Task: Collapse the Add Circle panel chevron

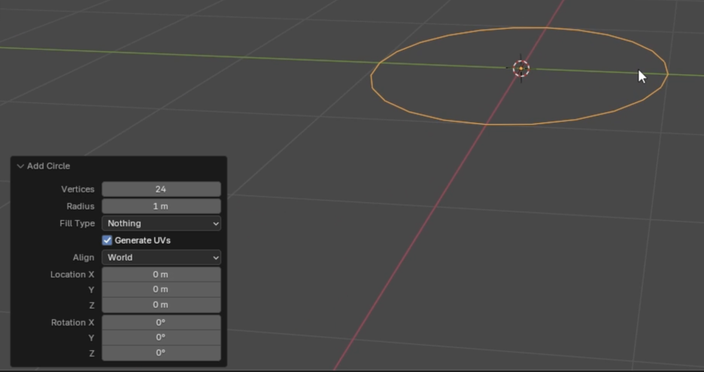Action: [20, 166]
